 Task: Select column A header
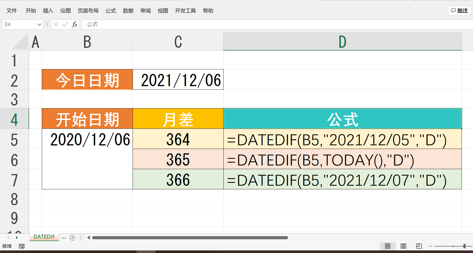pos(35,41)
